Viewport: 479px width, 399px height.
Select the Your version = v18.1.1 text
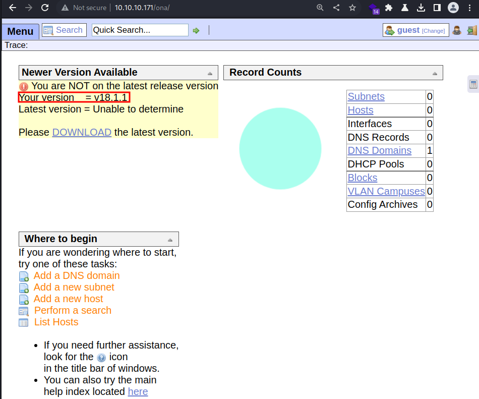pyautogui.click(x=74, y=97)
